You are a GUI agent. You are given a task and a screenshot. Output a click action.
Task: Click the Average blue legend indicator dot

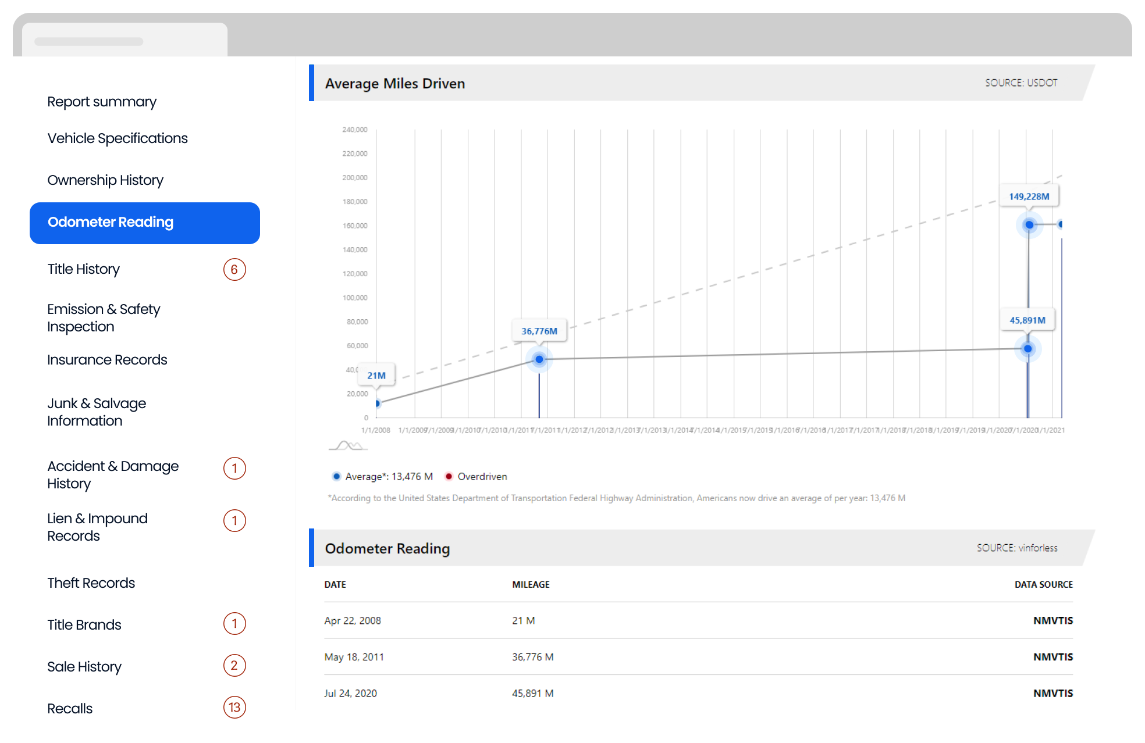click(328, 478)
